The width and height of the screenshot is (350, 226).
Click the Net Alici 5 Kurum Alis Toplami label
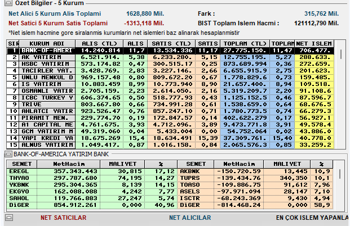point(55,13)
